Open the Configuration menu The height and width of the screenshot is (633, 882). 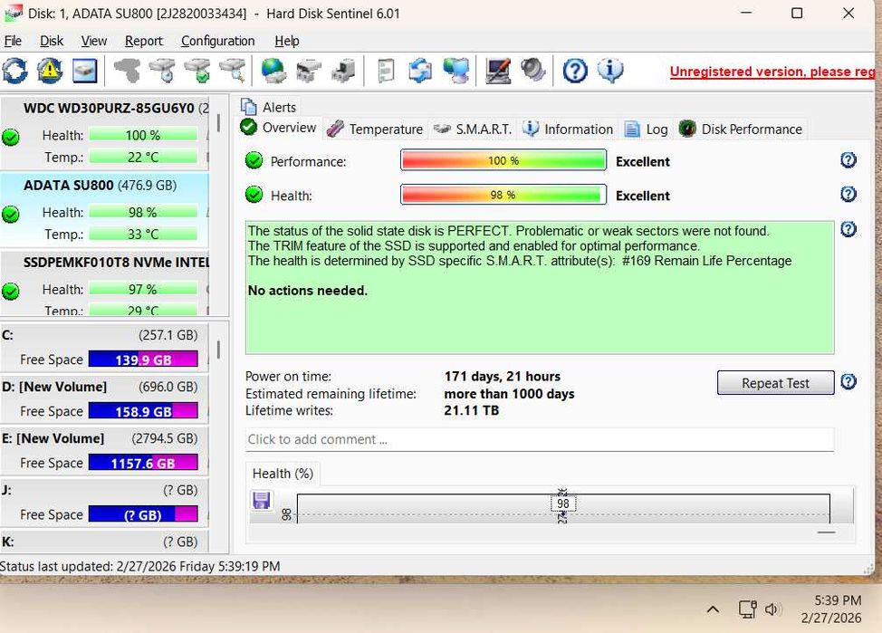coord(217,41)
